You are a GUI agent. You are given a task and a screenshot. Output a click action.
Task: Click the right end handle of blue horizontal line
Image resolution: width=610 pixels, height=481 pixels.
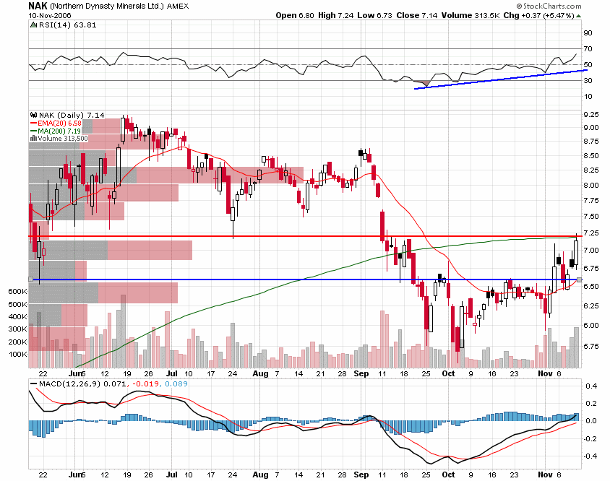(x=579, y=279)
